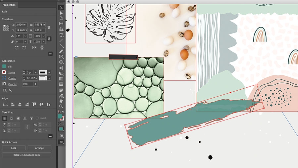Switch to the Properties tab
This screenshot has width=298, height=168.
9,5
